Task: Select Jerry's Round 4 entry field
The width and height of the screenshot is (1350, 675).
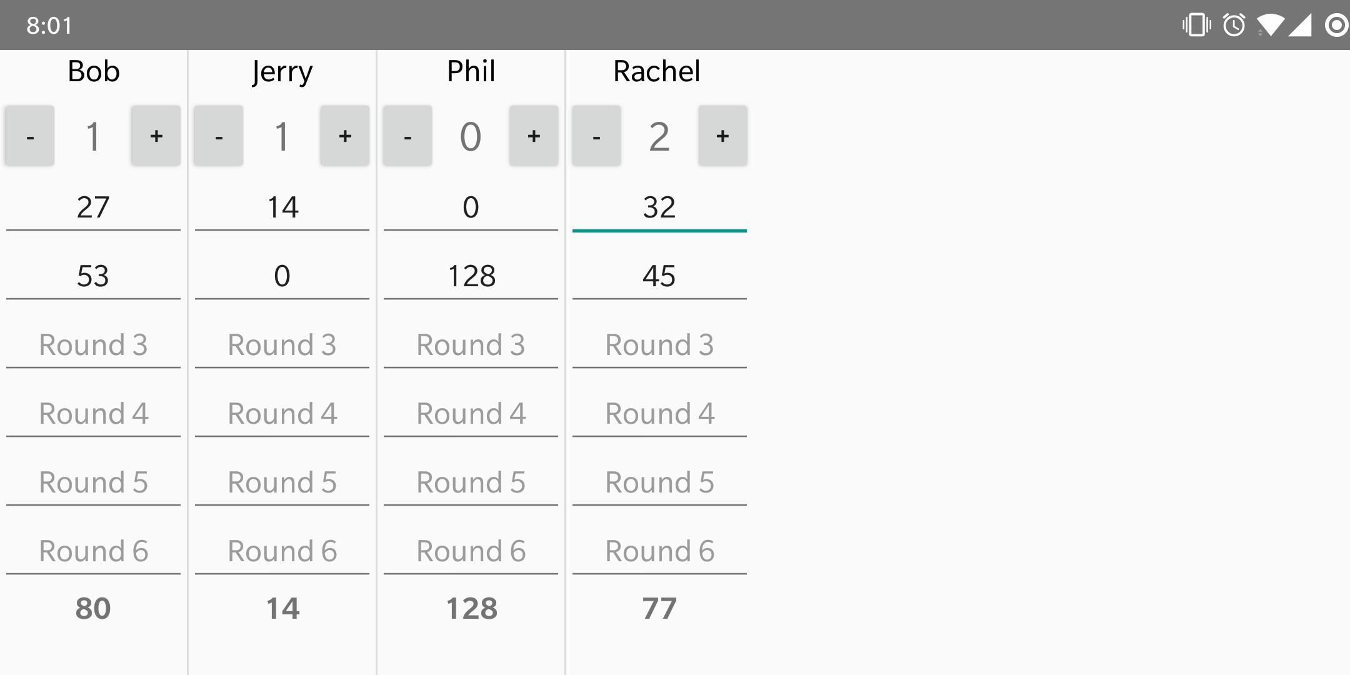Action: pyautogui.click(x=282, y=413)
